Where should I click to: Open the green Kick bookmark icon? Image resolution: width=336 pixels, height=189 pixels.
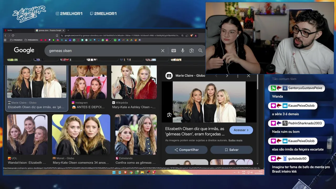pos(54,40)
